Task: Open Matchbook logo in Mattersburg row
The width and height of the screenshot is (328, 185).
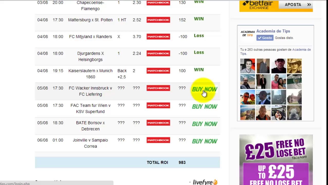Action: (x=158, y=20)
